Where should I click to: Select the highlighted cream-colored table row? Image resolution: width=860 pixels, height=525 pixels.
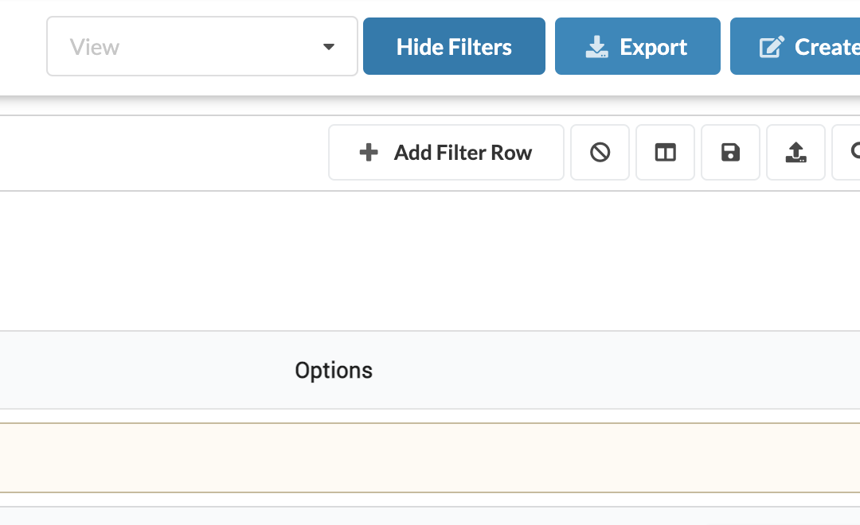(430, 457)
